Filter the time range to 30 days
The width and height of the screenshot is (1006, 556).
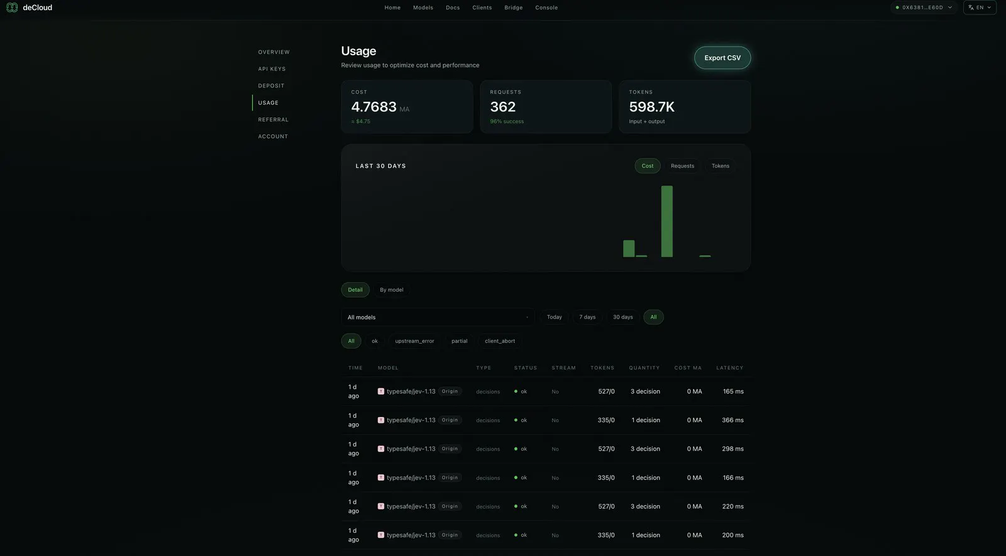[623, 317]
